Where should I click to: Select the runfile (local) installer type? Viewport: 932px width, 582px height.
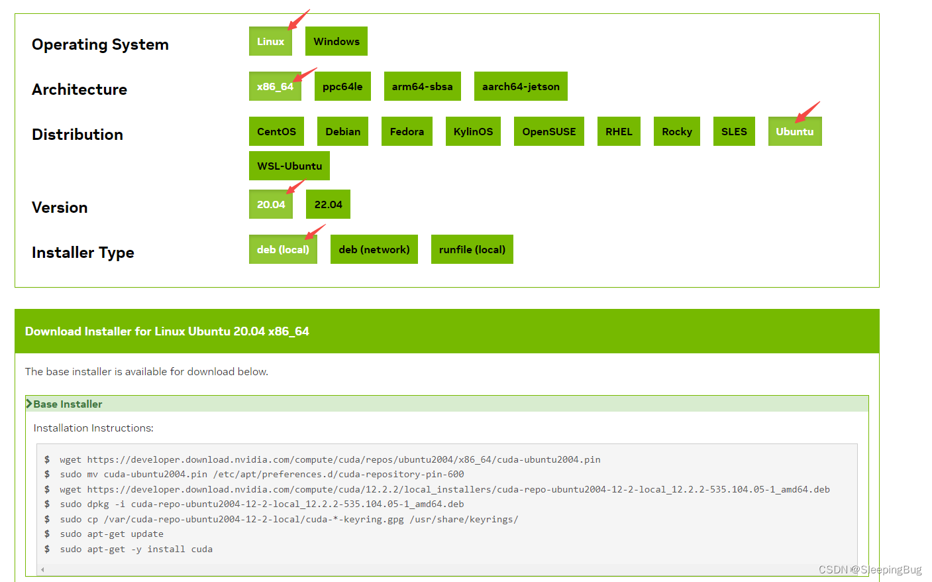click(472, 249)
